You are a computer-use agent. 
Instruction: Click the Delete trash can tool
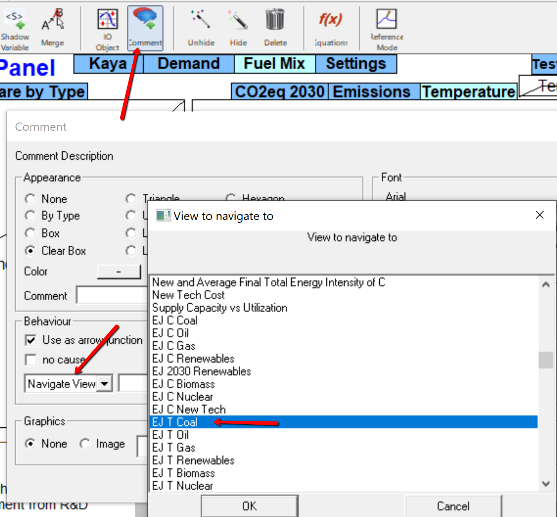(x=275, y=27)
